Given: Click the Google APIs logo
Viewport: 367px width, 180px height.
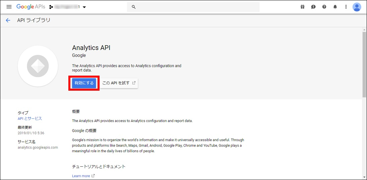Looking at the screenshot, I should point(30,7).
